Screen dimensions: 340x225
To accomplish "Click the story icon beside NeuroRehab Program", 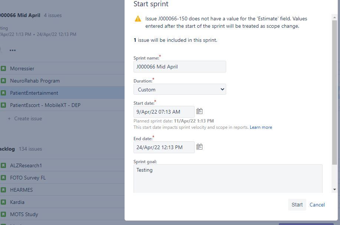I will click(x=3, y=81).
